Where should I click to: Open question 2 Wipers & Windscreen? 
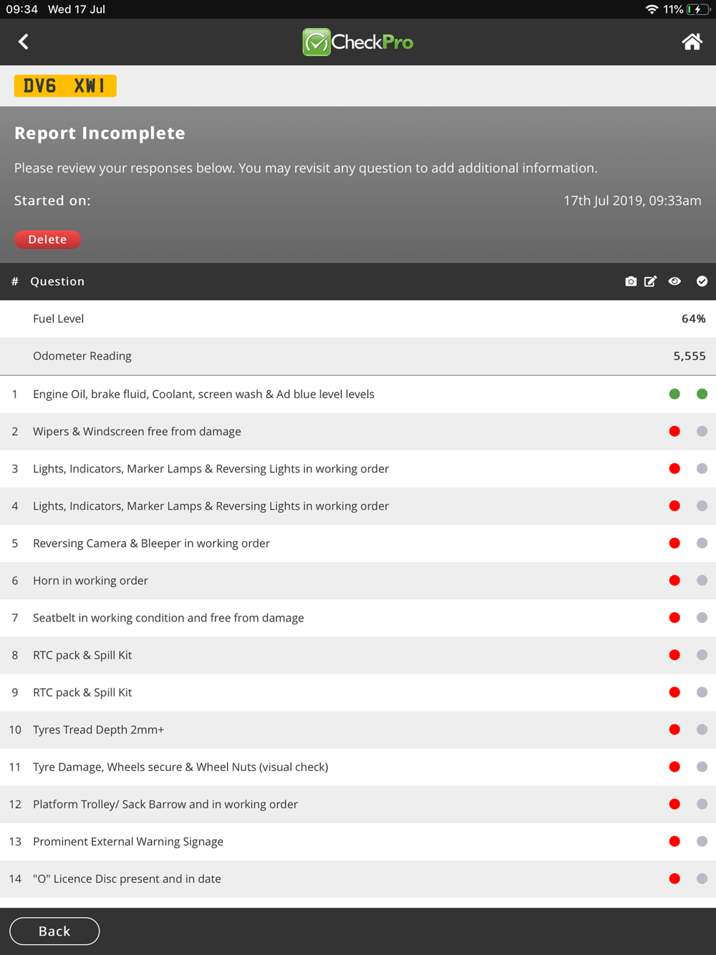point(358,431)
